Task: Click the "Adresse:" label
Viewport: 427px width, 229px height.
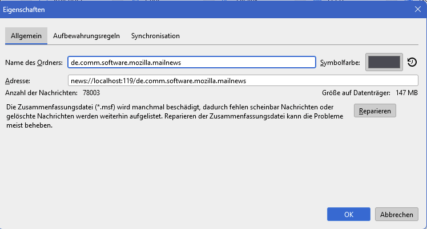Action: pyautogui.click(x=17, y=81)
